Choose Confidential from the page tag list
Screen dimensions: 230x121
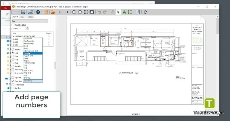33,41
